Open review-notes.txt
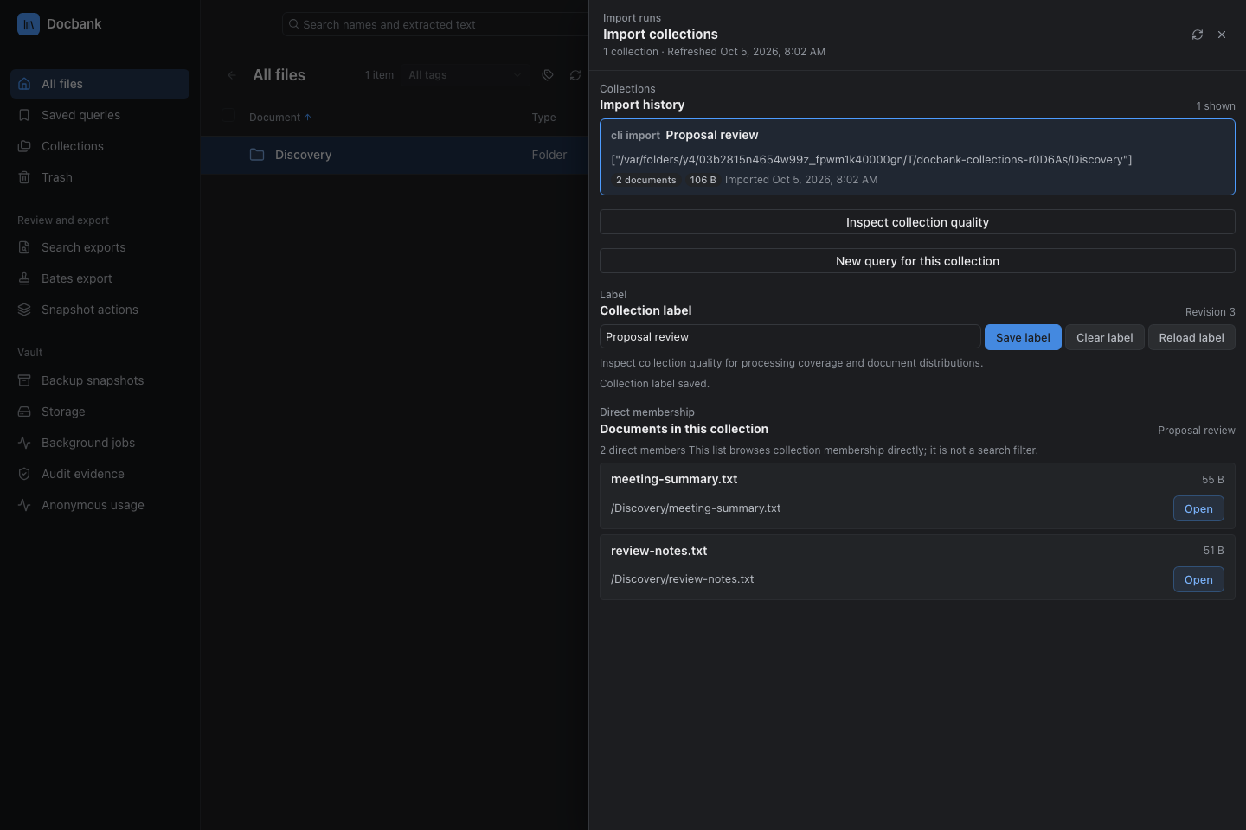The width and height of the screenshot is (1246, 830). pyautogui.click(x=1198, y=579)
